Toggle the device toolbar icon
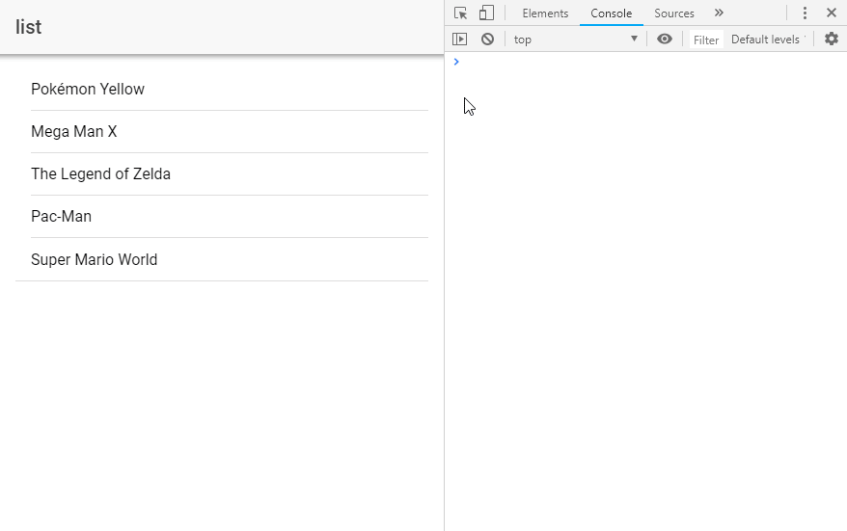847x531 pixels. (486, 13)
